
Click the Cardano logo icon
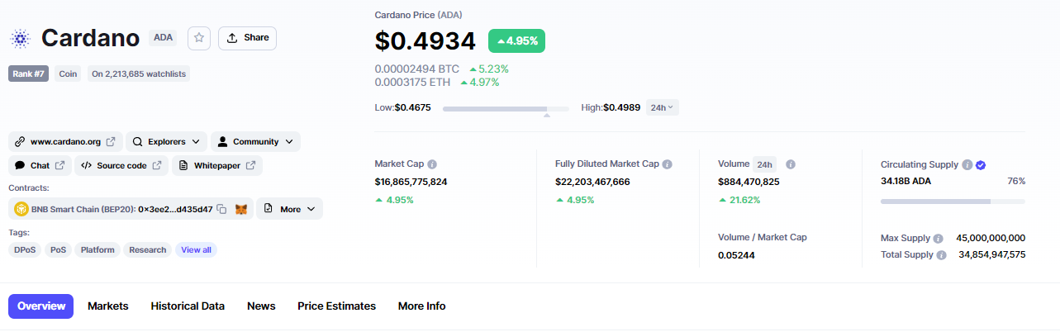pos(20,38)
